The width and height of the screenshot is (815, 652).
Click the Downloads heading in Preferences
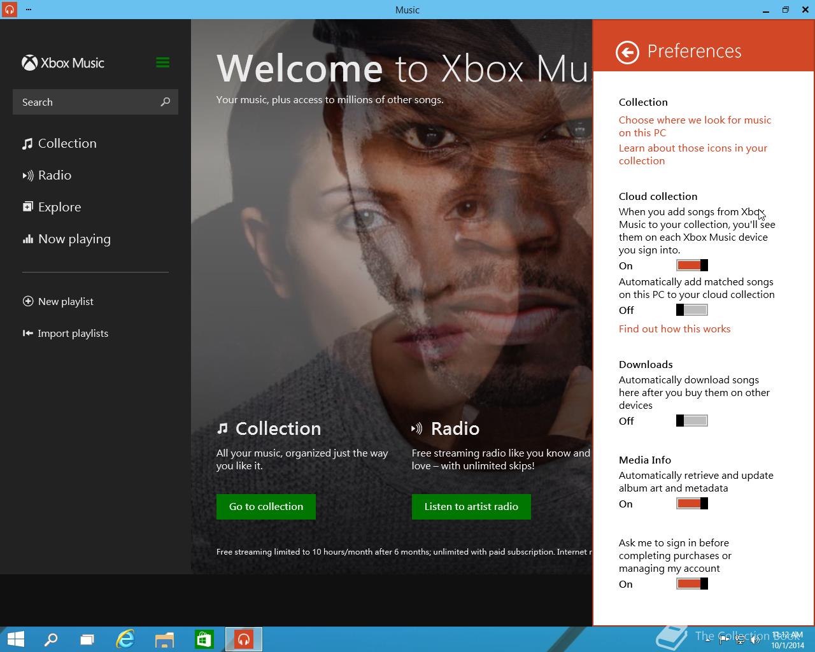pos(646,364)
